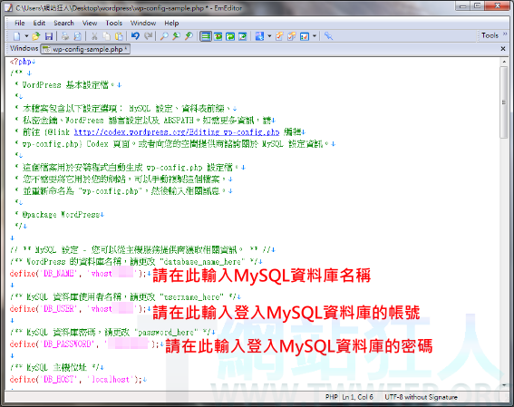The width and height of the screenshot is (514, 407).
Task: Click the Windows label on tab bar
Action: (24, 49)
